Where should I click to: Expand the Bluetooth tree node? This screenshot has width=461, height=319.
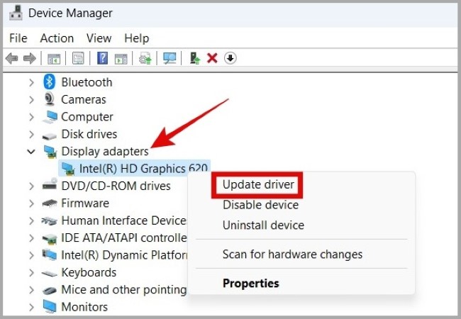[31, 82]
